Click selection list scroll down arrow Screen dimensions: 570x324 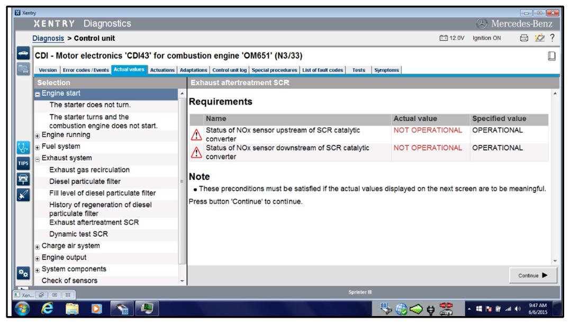pyautogui.click(x=182, y=281)
